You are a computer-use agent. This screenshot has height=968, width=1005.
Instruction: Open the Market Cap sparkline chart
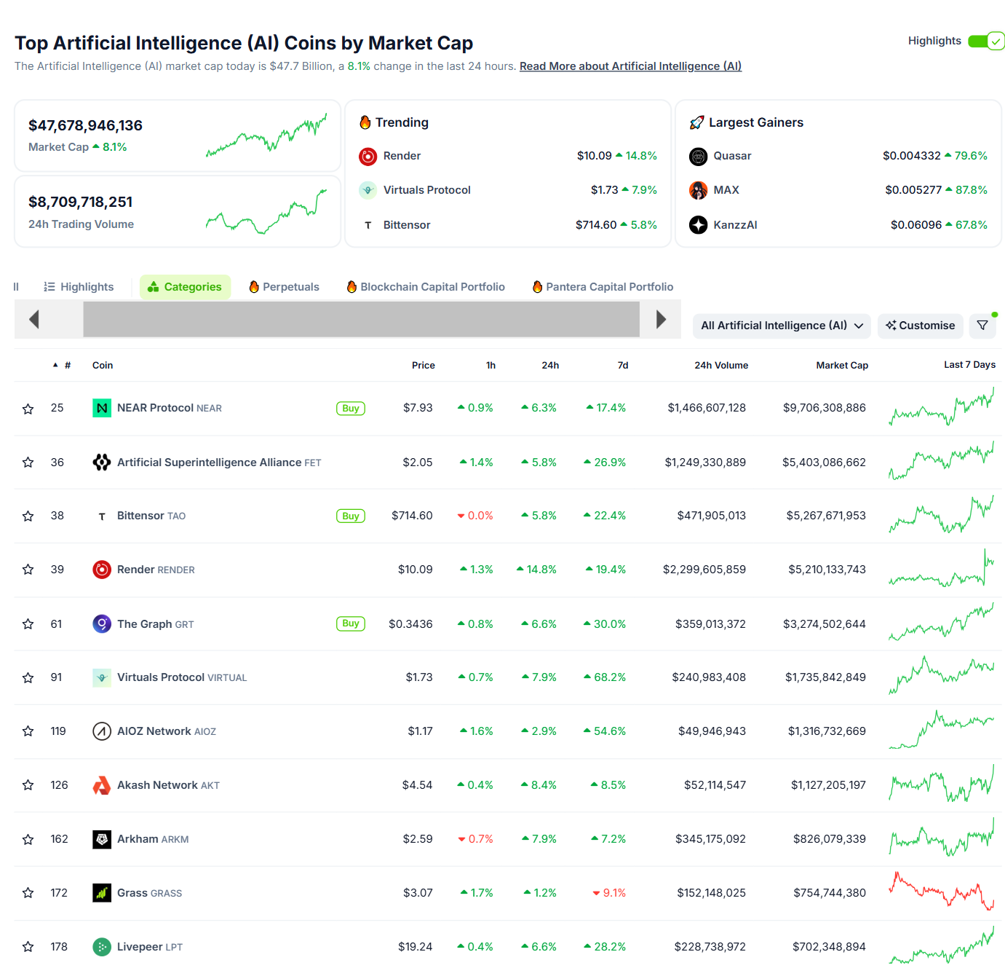(266, 135)
